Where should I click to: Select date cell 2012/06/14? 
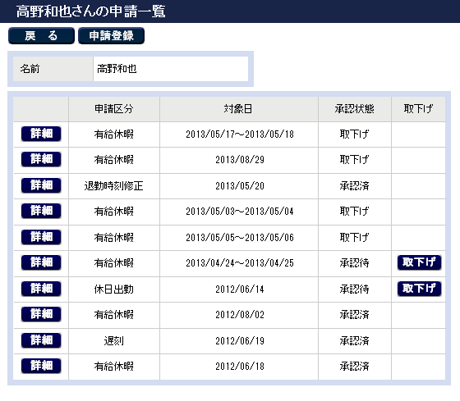pyautogui.click(x=239, y=289)
